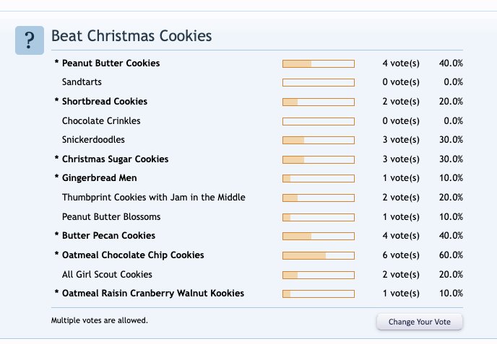Click Thumbprint Cookies with Jam option
This screenshot has width=497, height=344.
(154, 198)
